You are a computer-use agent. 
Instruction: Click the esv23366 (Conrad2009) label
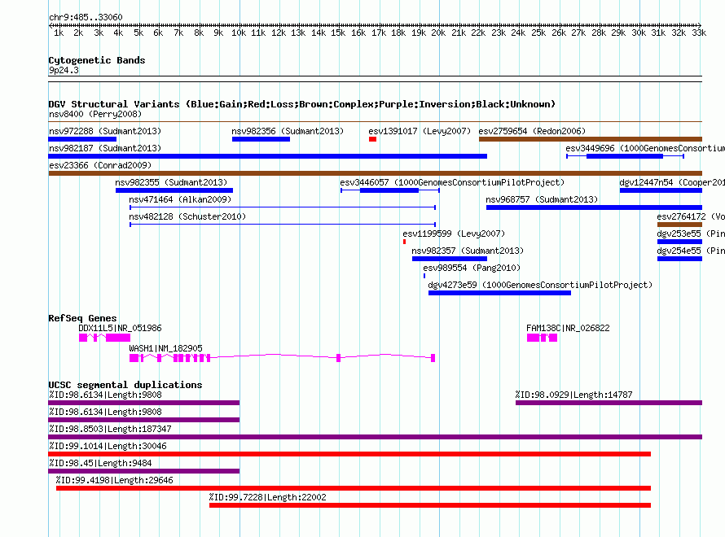100,165
